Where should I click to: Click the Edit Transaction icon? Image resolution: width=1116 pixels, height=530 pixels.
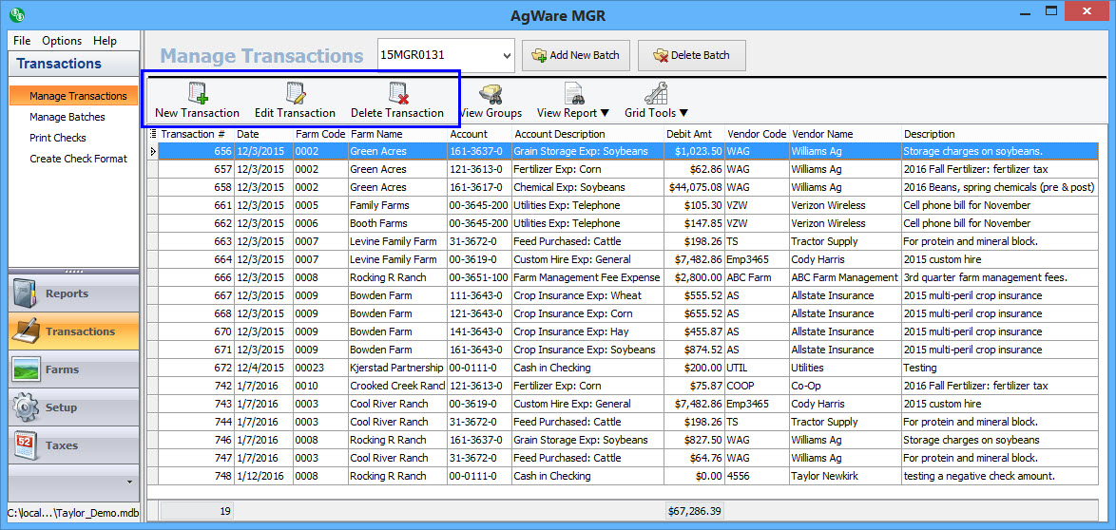click(295, 93)
